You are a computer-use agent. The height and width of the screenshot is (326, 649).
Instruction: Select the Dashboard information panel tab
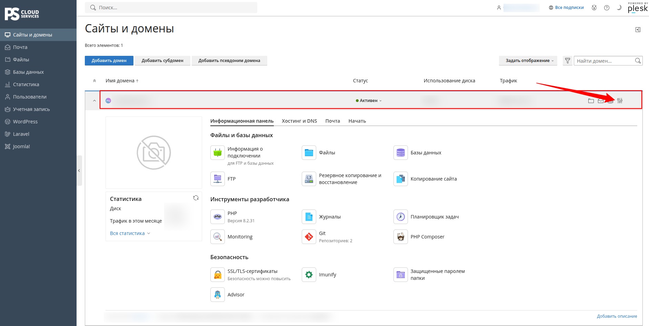pos(242,121)
